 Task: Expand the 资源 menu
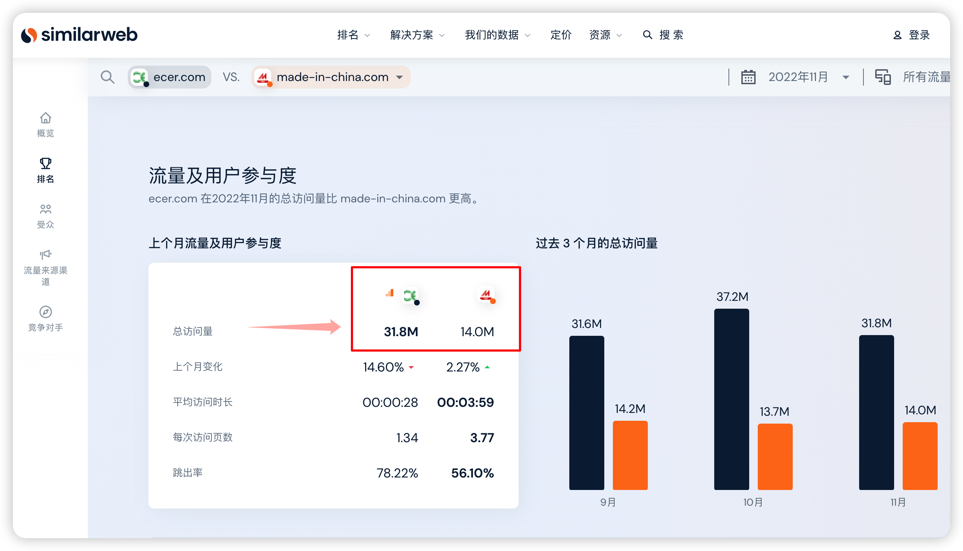click(605, 35)
